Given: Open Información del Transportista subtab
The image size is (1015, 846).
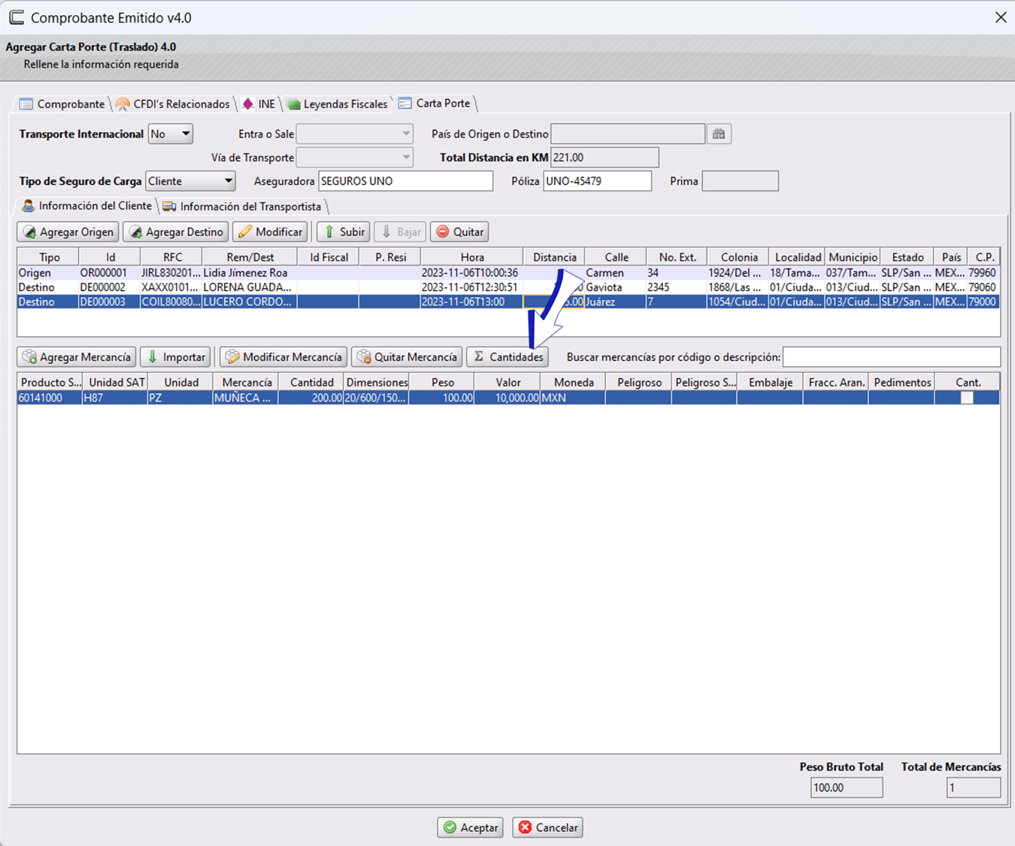Looking at the screenshot, I should point(242,206).
